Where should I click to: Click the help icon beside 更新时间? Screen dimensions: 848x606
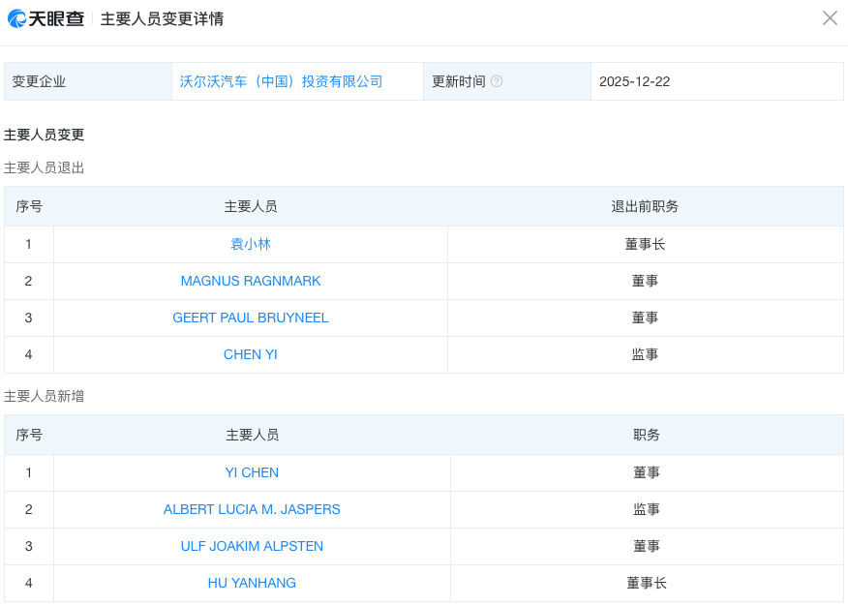[x=497, y=81]
